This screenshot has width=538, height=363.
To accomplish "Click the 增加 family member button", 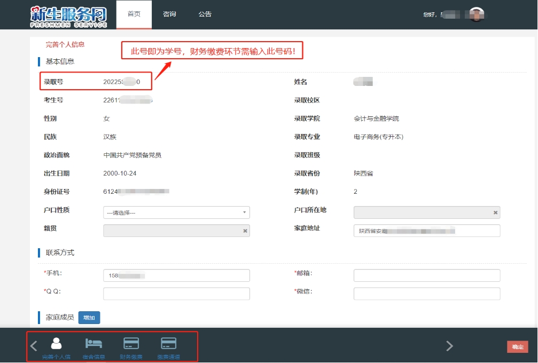I will 89,318.
